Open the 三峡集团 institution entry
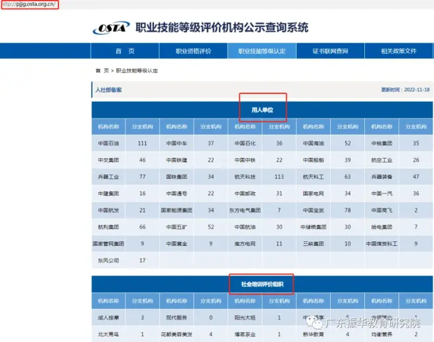Image resolution: width=434 pixels, height=342 pixels. (313, 244)
